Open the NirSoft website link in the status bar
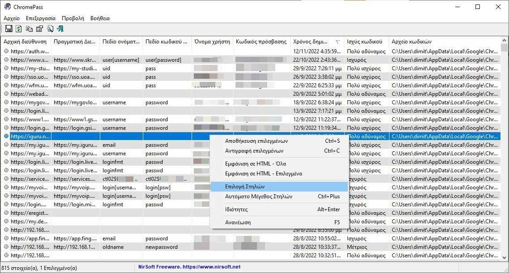The width and height of the screenshot is (509, 273). 189,267
